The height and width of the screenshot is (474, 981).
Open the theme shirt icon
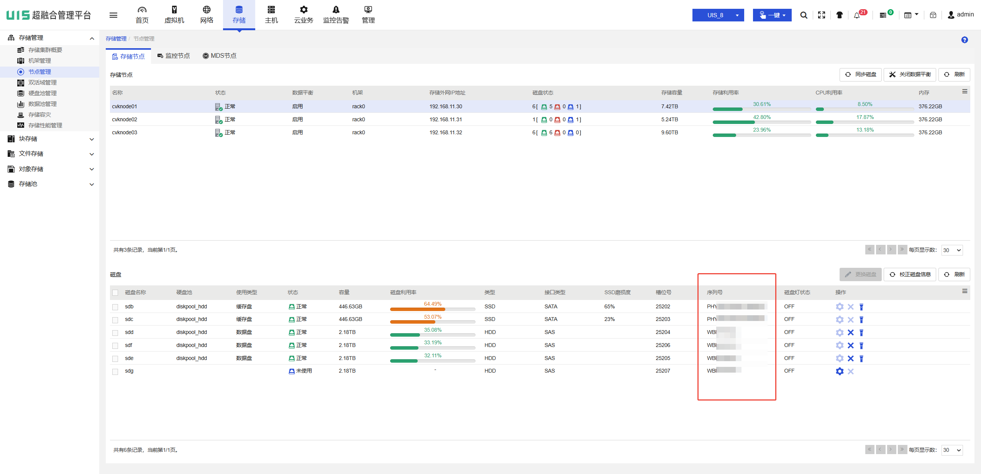(839, 15)
